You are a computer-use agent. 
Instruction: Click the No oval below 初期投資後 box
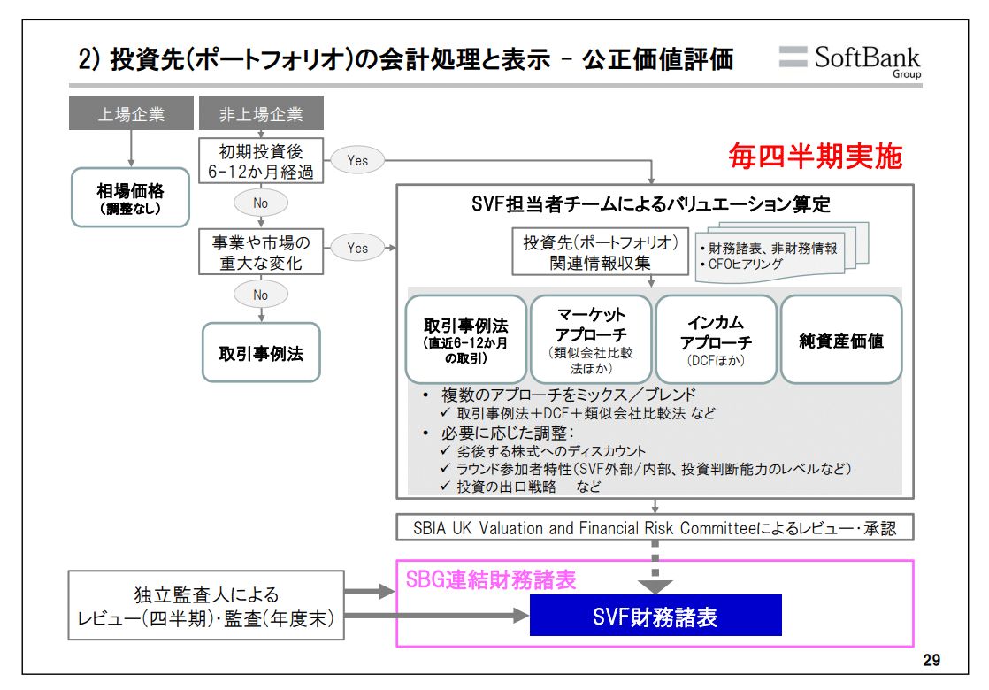click(260, 203)
